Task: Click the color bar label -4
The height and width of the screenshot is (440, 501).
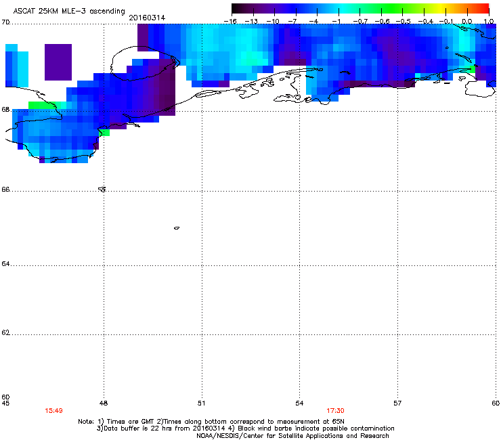Action: pyautogui.click(x=313, y=22)
